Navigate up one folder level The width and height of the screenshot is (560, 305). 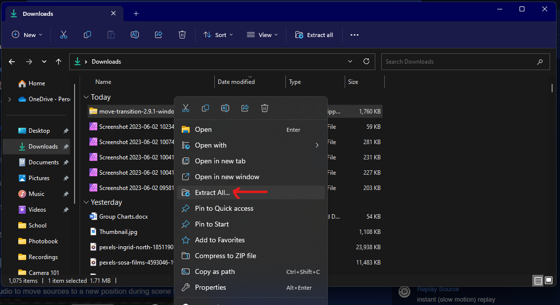58,61
